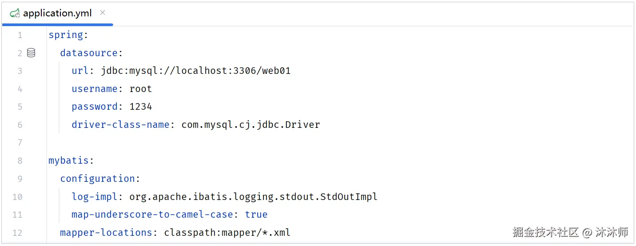Select the application.yml editor tab
Viewport: 636px width, 246px height.
point(58,13)
